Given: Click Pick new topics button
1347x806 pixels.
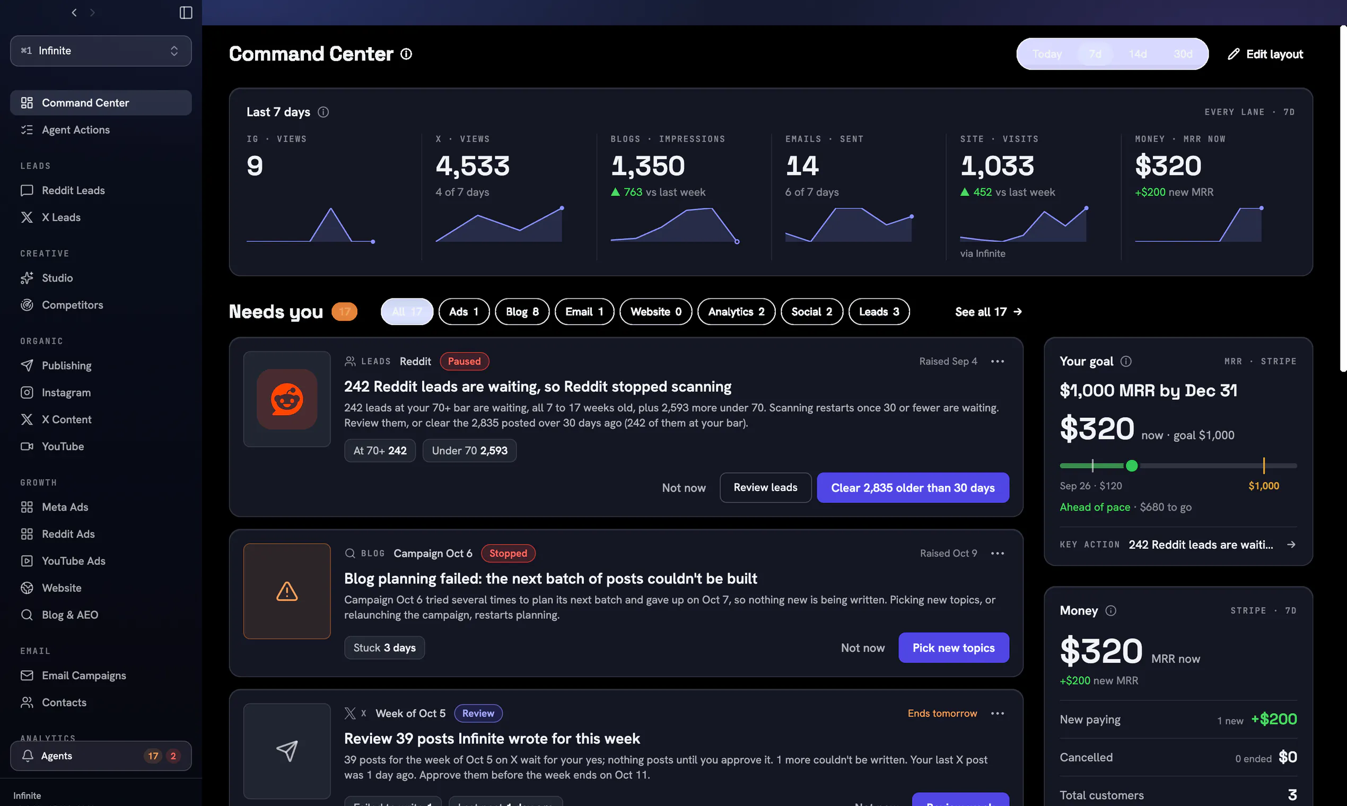Looking at the screenshot, I should tap(953, 647).
